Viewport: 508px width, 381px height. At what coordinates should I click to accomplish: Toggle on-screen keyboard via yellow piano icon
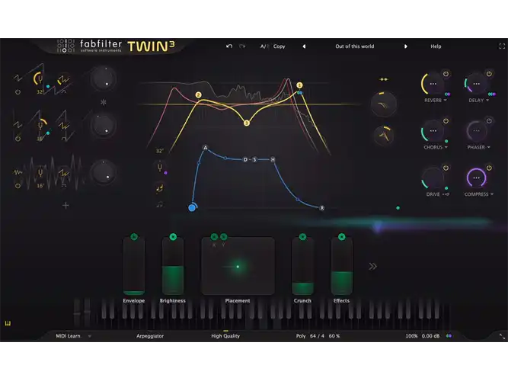8,323
